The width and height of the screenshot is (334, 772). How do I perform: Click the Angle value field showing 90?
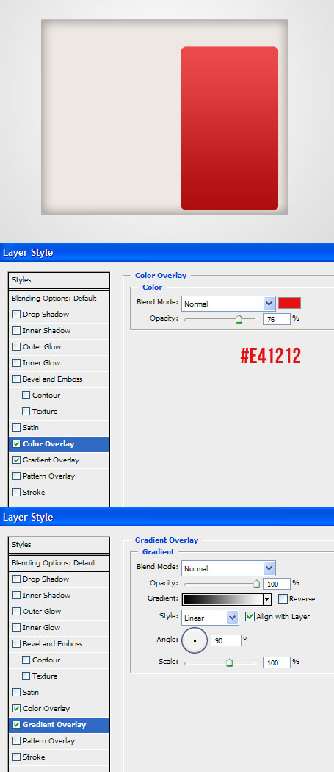226,640
